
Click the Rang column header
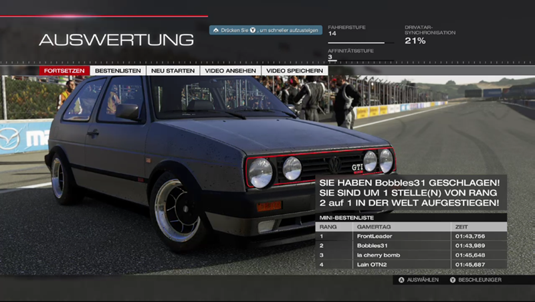pyautogui.click(x=328, y=226)
